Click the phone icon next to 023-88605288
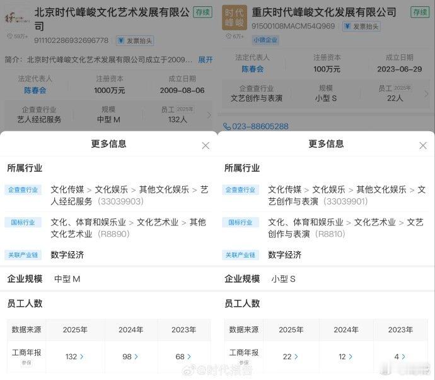435x380 pixels. 227,127
